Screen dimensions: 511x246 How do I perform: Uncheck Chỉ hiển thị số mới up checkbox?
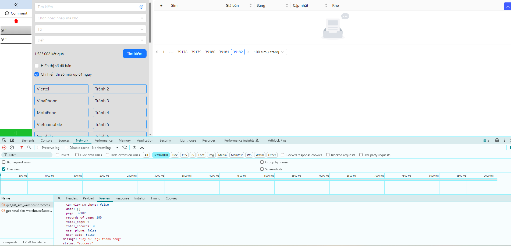tap(37, 74)
